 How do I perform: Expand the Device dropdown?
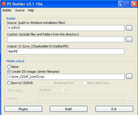130,97
